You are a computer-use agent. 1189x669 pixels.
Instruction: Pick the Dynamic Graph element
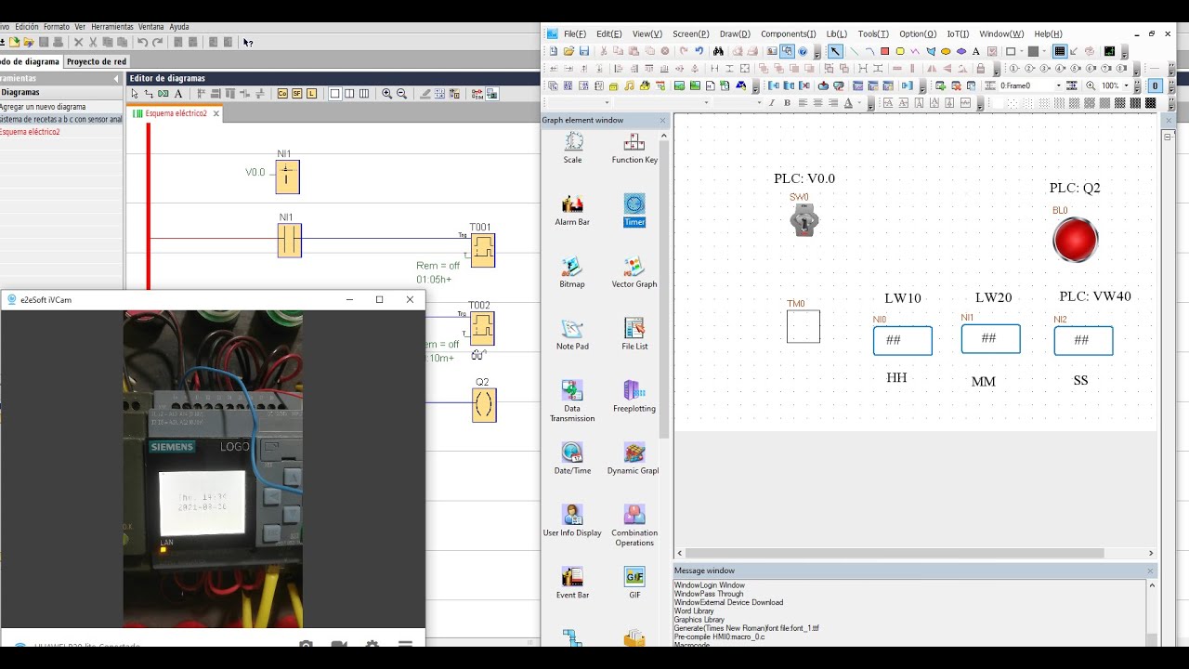(x=634, y=459)
